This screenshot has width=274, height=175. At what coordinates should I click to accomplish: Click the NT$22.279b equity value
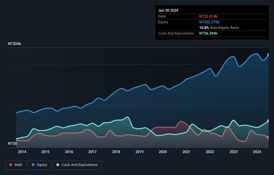point(209,22)
